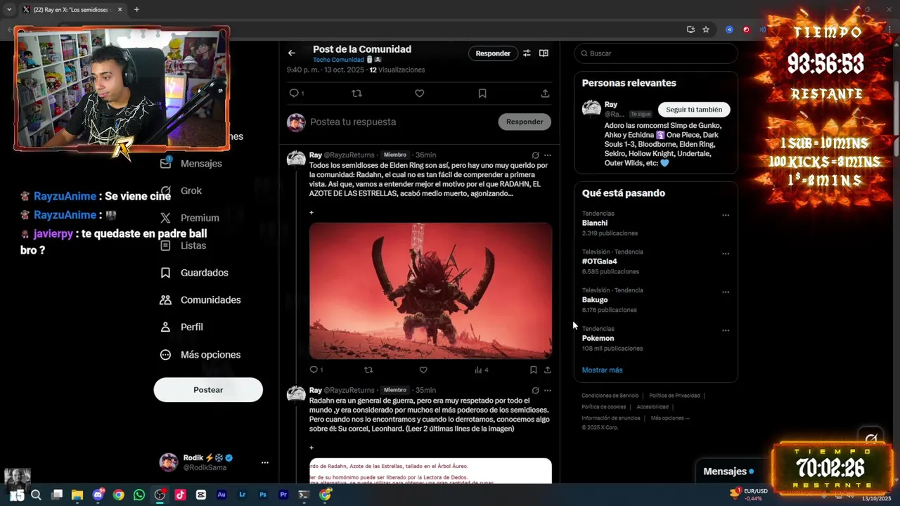Screen dimensions: 900x506
Task: Open reader view book icon
Action: point(544,53)
